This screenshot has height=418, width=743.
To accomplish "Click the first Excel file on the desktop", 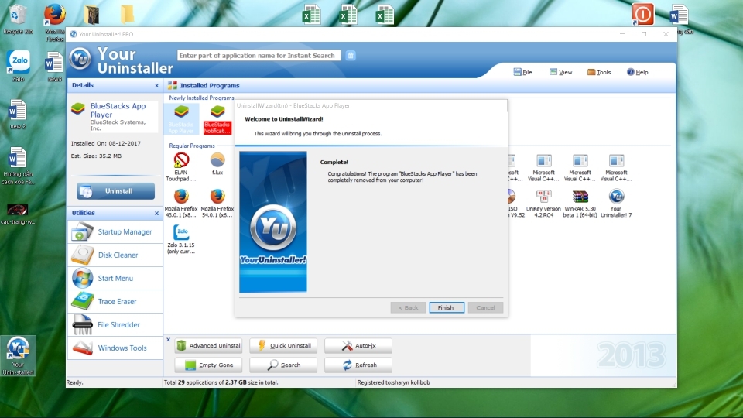I will coord(312,14).
